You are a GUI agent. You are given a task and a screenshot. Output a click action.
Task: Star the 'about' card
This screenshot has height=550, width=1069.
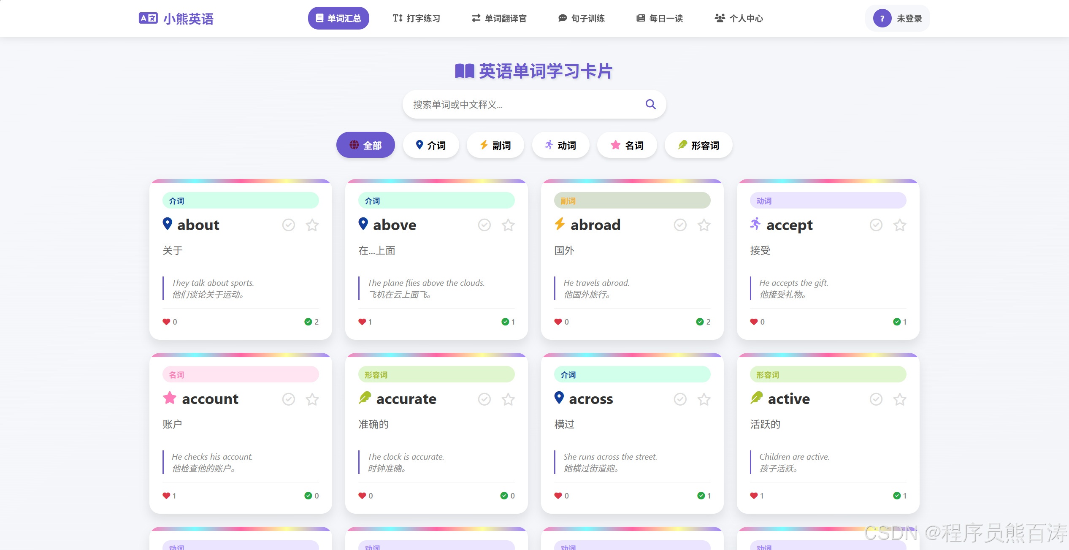click(312, 225)
